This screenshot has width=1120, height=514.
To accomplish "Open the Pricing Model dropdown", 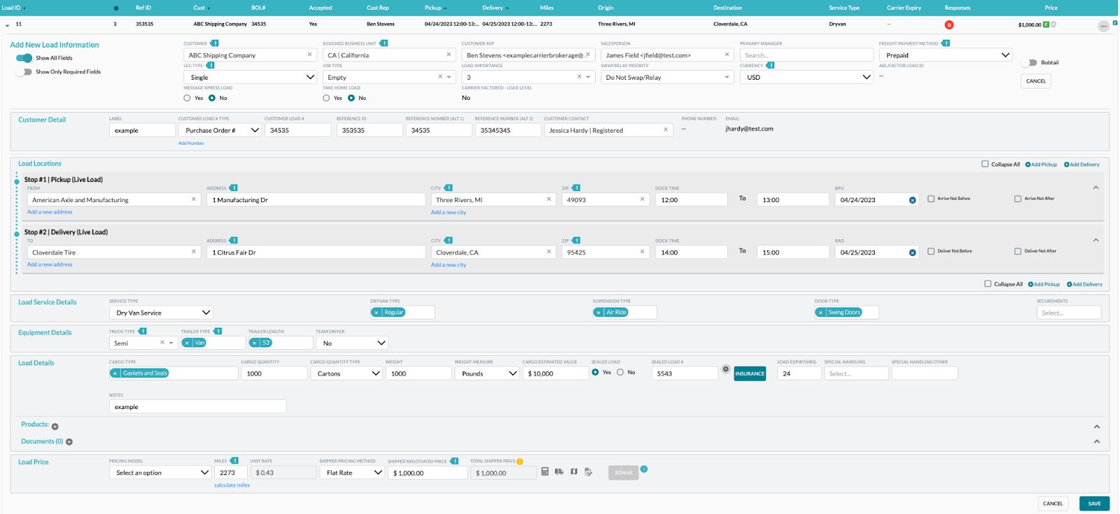I will pos(160,473).
